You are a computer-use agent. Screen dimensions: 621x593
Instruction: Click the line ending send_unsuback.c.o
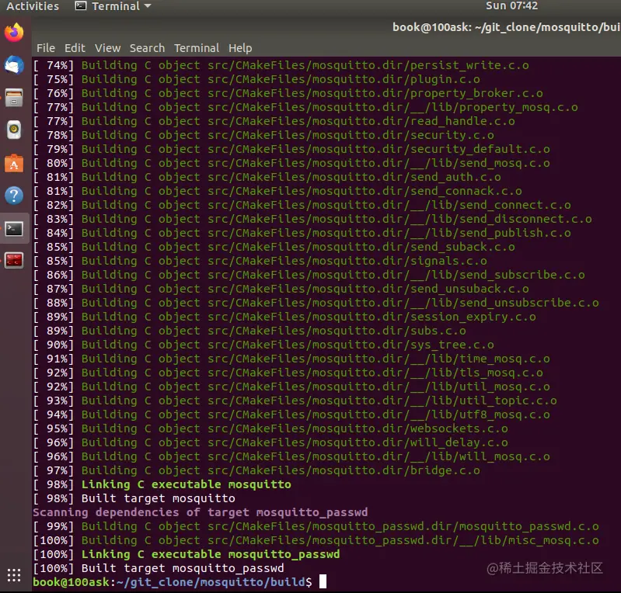281,289
